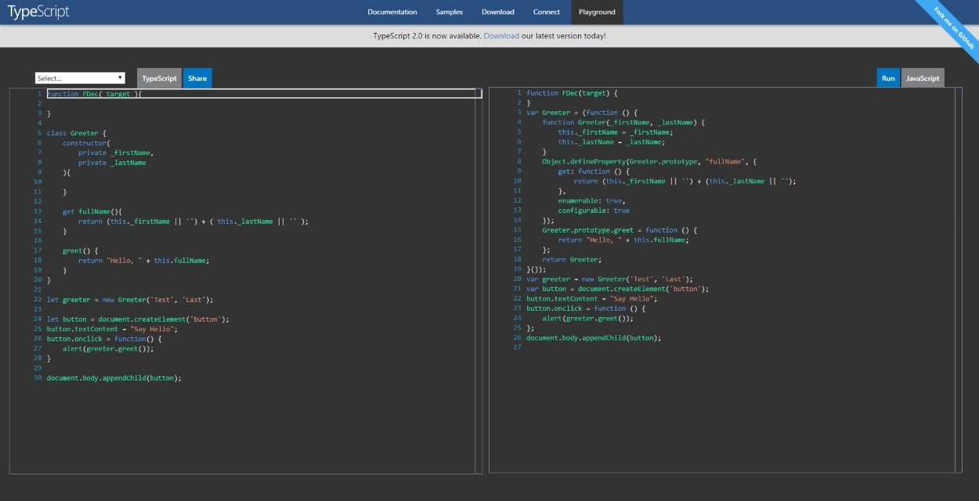This screenshot has width=979, height=501.
Task: Click the 'var greeter = new Greeter' output line
Action: point(609,279)
